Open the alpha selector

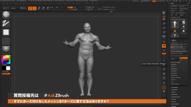(6, 32)
